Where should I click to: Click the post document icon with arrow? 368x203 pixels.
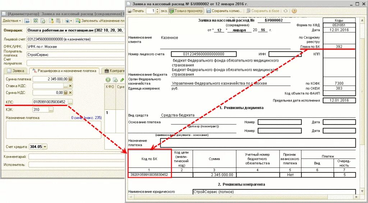51,21
